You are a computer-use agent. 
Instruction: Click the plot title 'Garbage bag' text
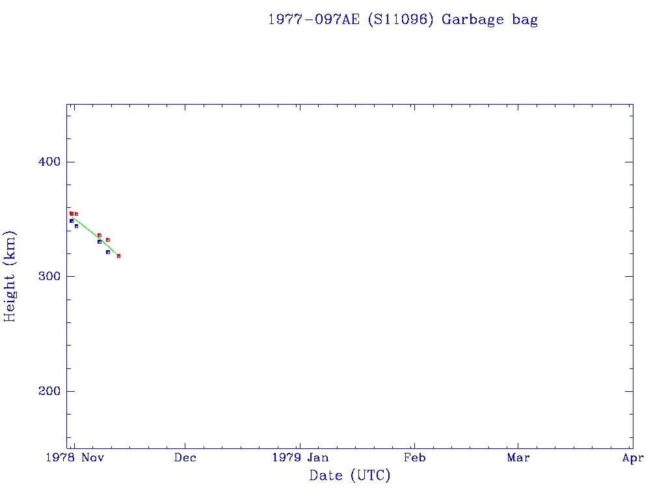coord(490,19)
